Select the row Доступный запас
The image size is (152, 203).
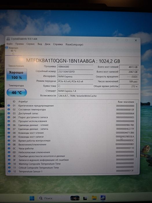71,113
